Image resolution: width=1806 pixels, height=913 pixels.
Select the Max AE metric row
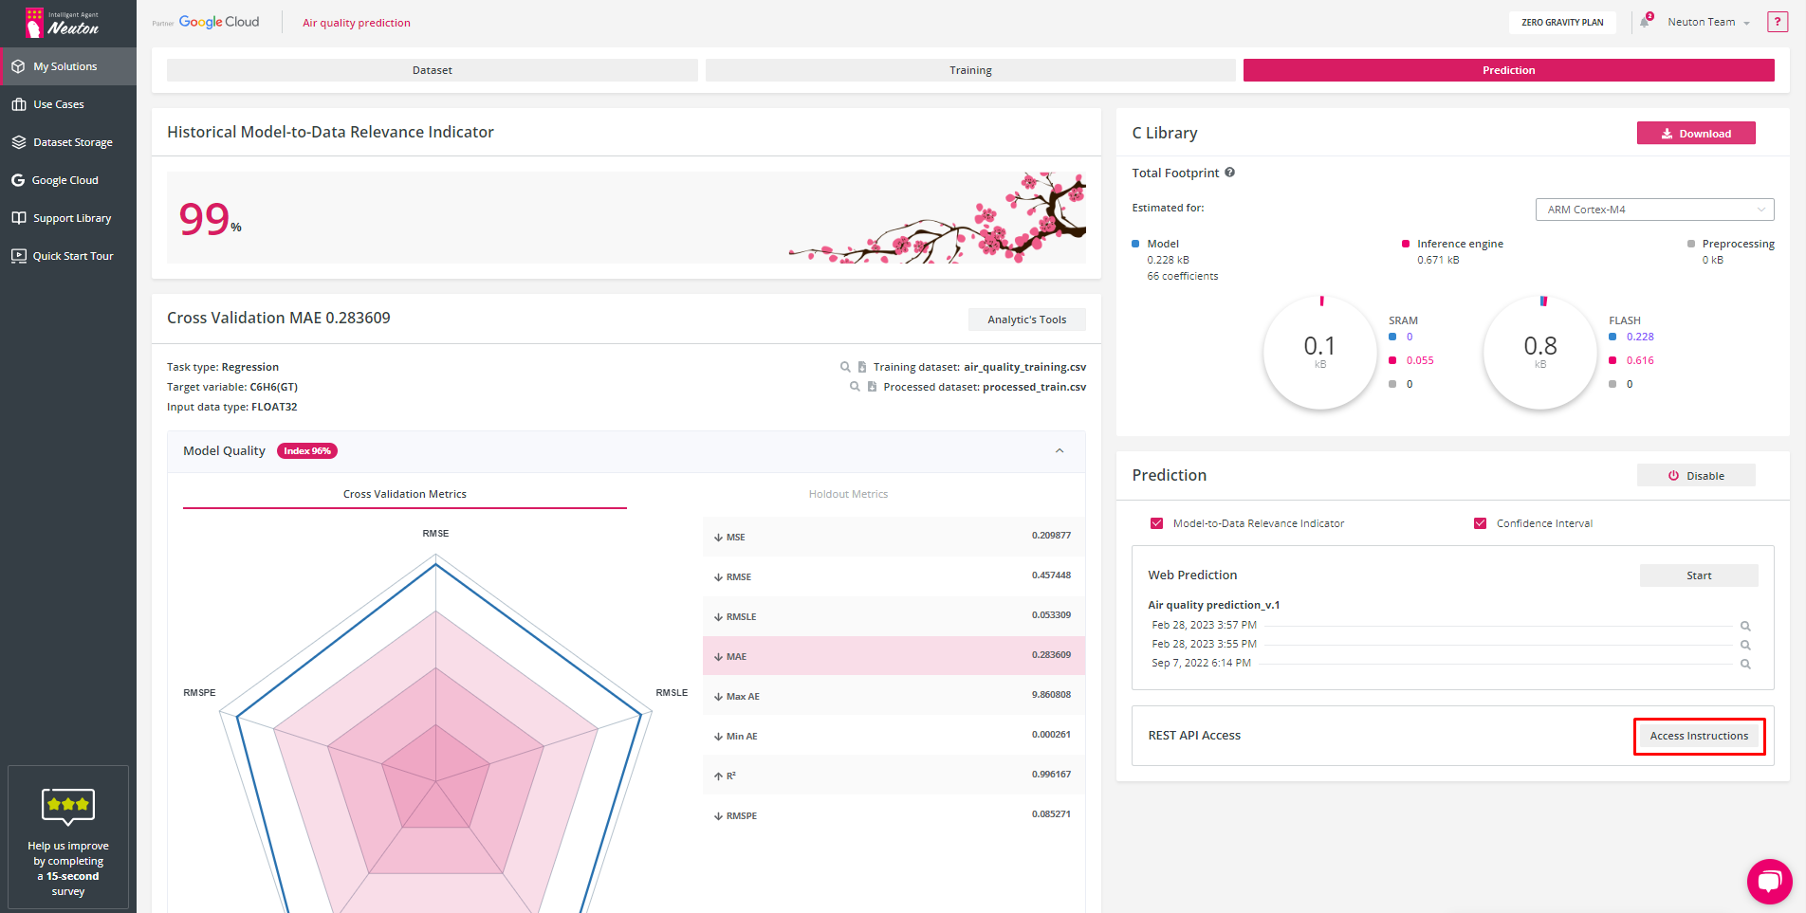coord(894,696)
